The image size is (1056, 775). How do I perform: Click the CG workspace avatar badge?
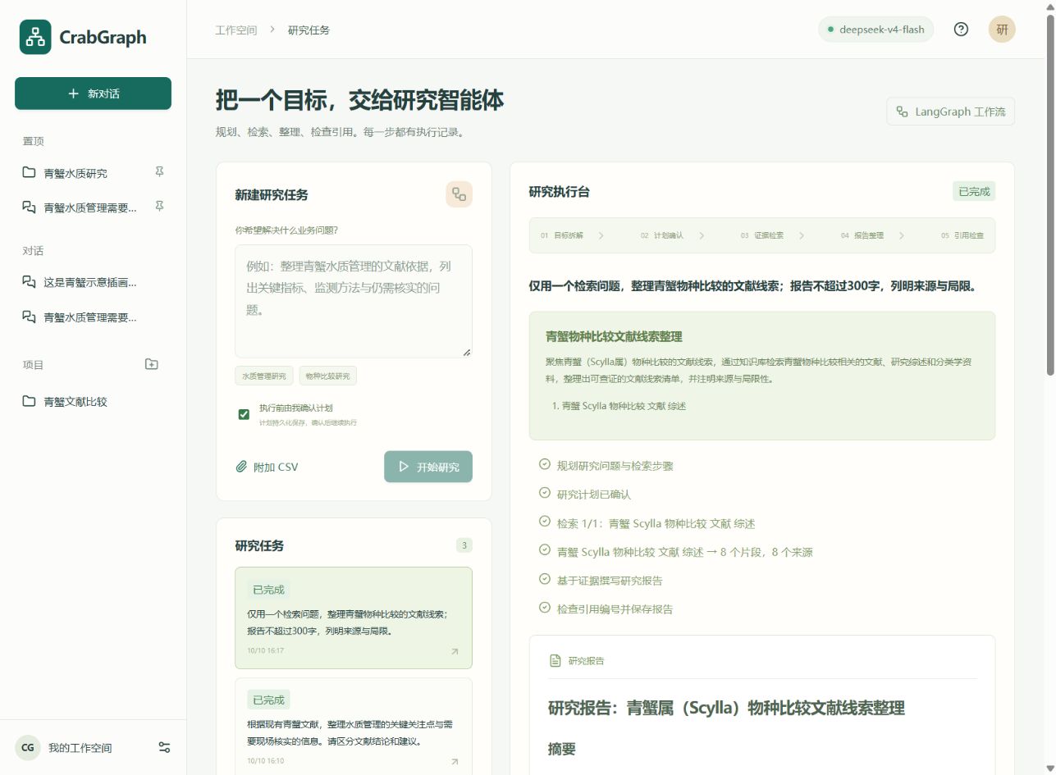[x=28, y=747]
